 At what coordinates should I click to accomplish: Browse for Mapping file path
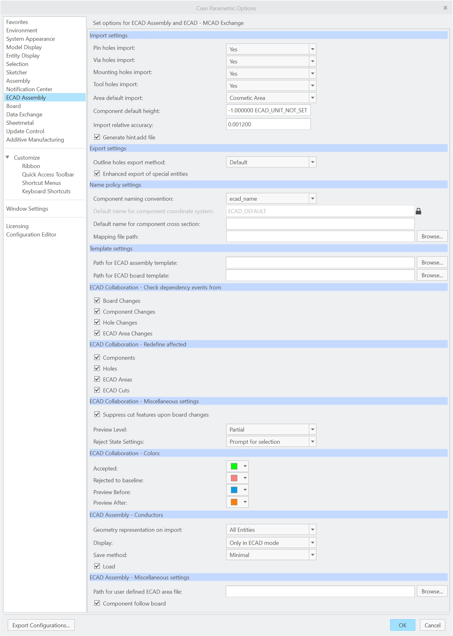coord(432,236)
